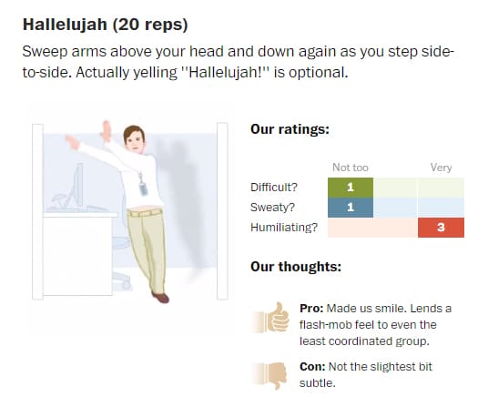
Task: Click the computer monitor in the cubicle illustration
Action: (x=76, y=187)
